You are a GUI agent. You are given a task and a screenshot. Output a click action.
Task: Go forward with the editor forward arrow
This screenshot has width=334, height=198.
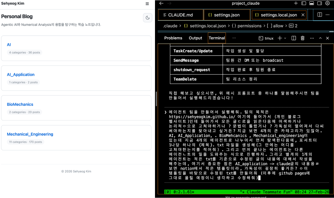click(x=169, y=3)
